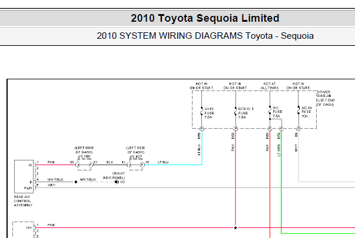Click the vertical "LT BLU" wire label
355x238 pixels.
click(199, 150)
